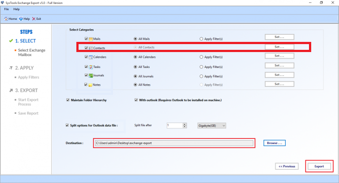This screenshot has height=183, width=339.
Task: Increase split file size with up arrow
Action: tap(185, 124)
